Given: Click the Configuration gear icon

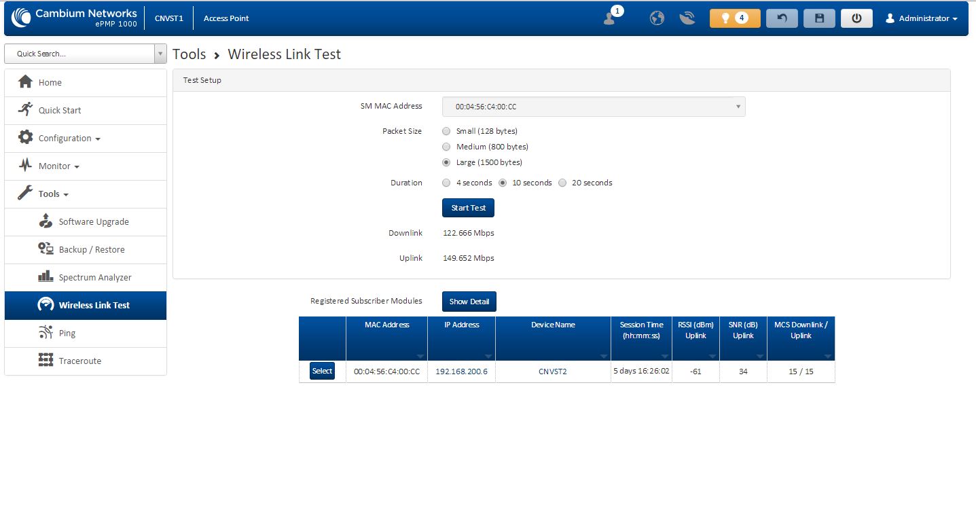Looking at the screenshot, I should coord(26,138).
